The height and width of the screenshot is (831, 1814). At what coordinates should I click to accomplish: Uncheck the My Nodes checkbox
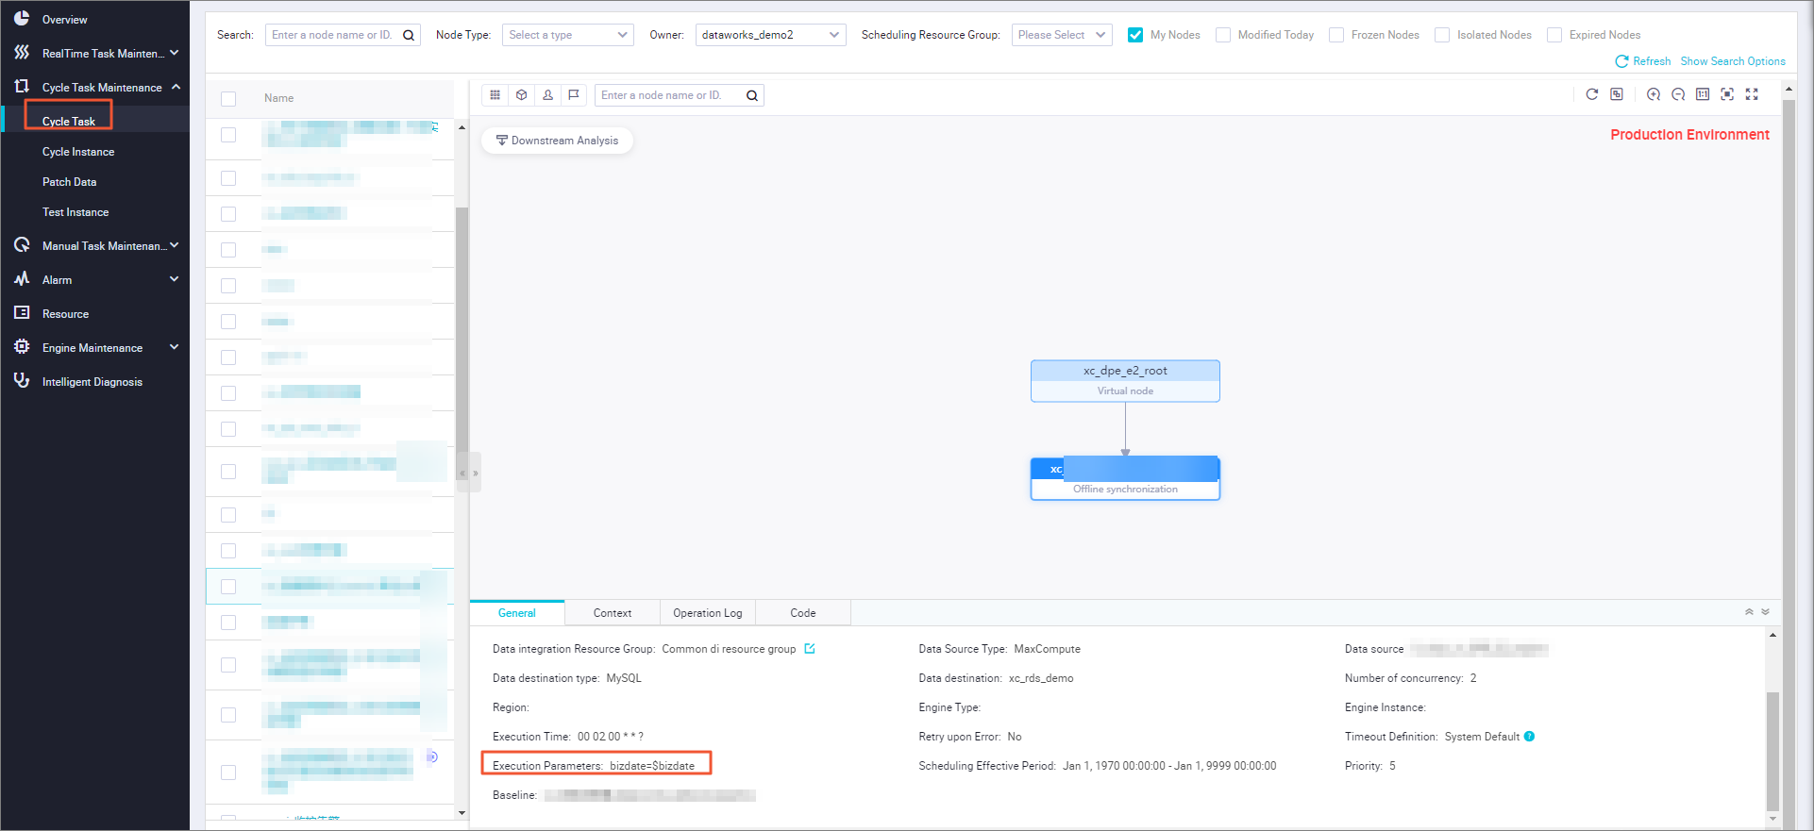[1135, 35]
